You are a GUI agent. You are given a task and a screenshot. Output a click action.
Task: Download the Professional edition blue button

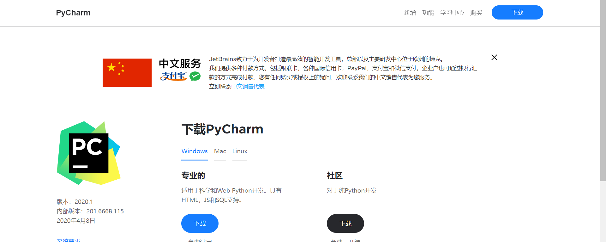click(200, 223)
